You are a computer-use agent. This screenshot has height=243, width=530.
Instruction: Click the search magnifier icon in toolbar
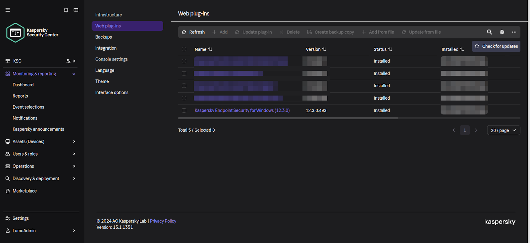pyautogui.click(x=489, y=32)
